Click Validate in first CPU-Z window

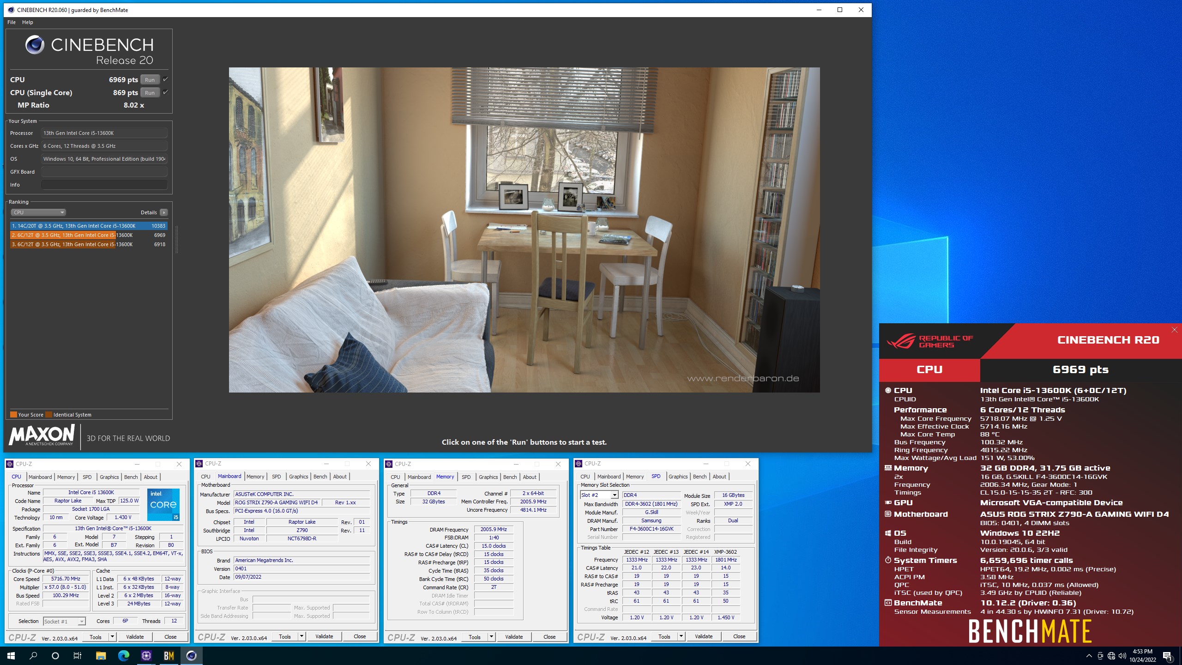(135, 637)
